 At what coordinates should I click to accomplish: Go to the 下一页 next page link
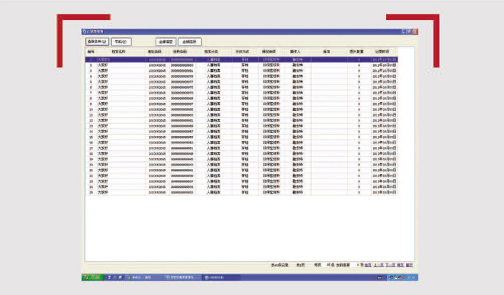(389, 265)
